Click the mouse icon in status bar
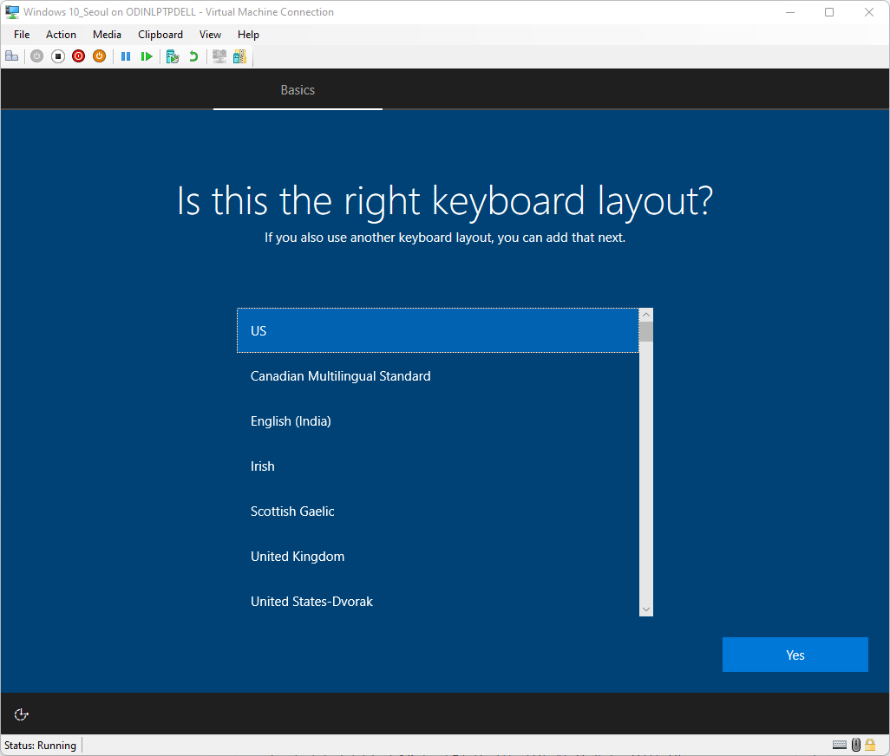This screenshot has height=756, width=890. [x=856, y=745]
